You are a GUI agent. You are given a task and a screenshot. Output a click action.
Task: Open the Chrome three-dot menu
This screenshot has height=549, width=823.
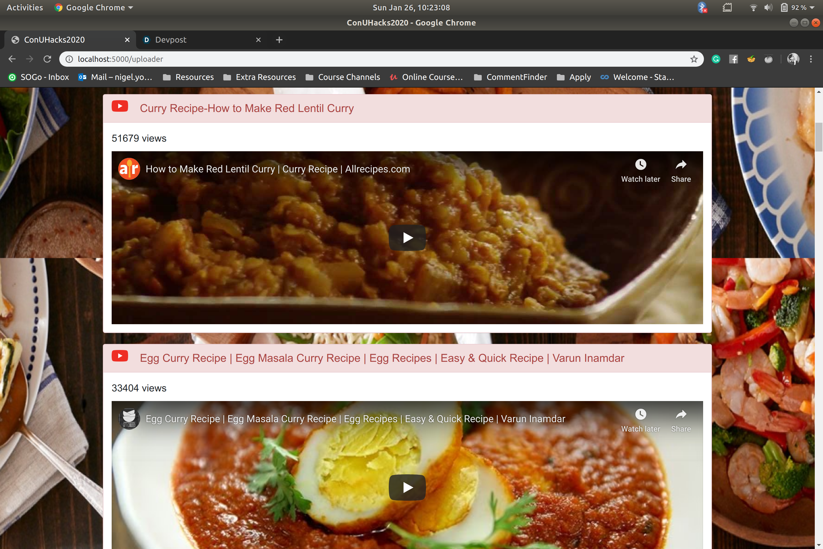click(x=811, y=59)
